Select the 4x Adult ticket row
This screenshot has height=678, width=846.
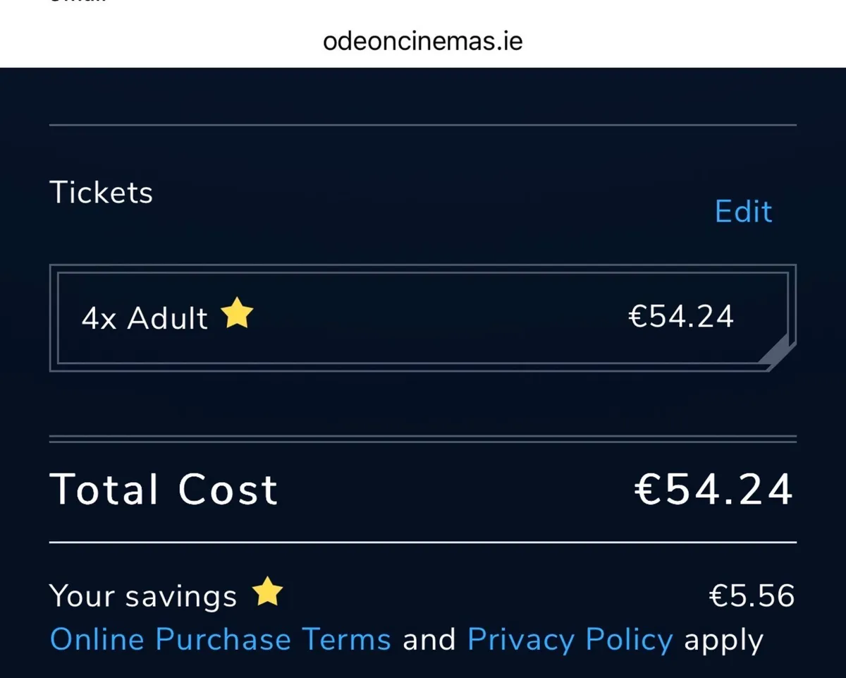click(423, 317)
